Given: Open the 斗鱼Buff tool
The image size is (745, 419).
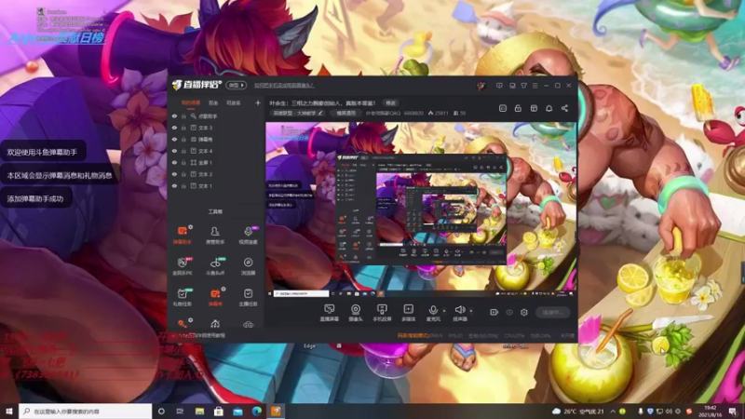Looking at the screenshot, I should pyautogui.click(x=215, y=266).
